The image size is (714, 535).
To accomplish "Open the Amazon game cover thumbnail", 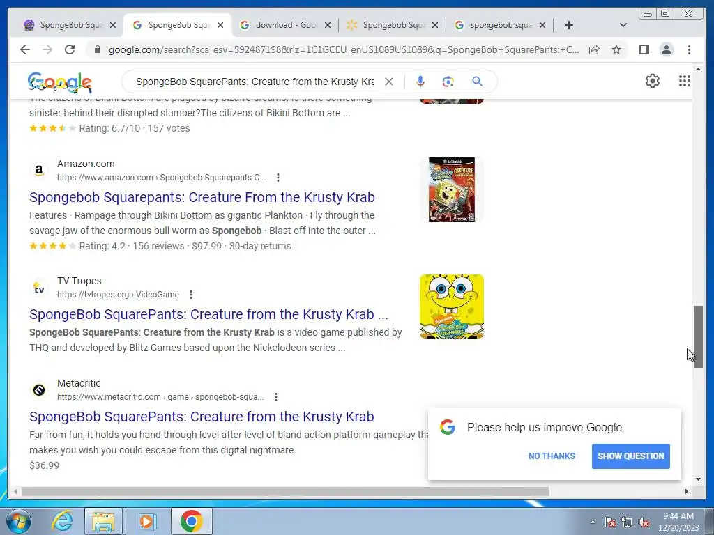I will pyautogui.click(x=451, y=189).
